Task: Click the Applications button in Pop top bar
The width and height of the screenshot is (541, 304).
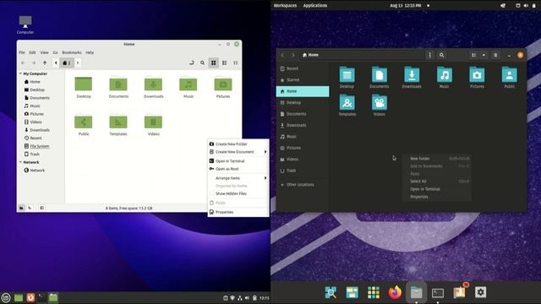Action: (x=315, y=6)
